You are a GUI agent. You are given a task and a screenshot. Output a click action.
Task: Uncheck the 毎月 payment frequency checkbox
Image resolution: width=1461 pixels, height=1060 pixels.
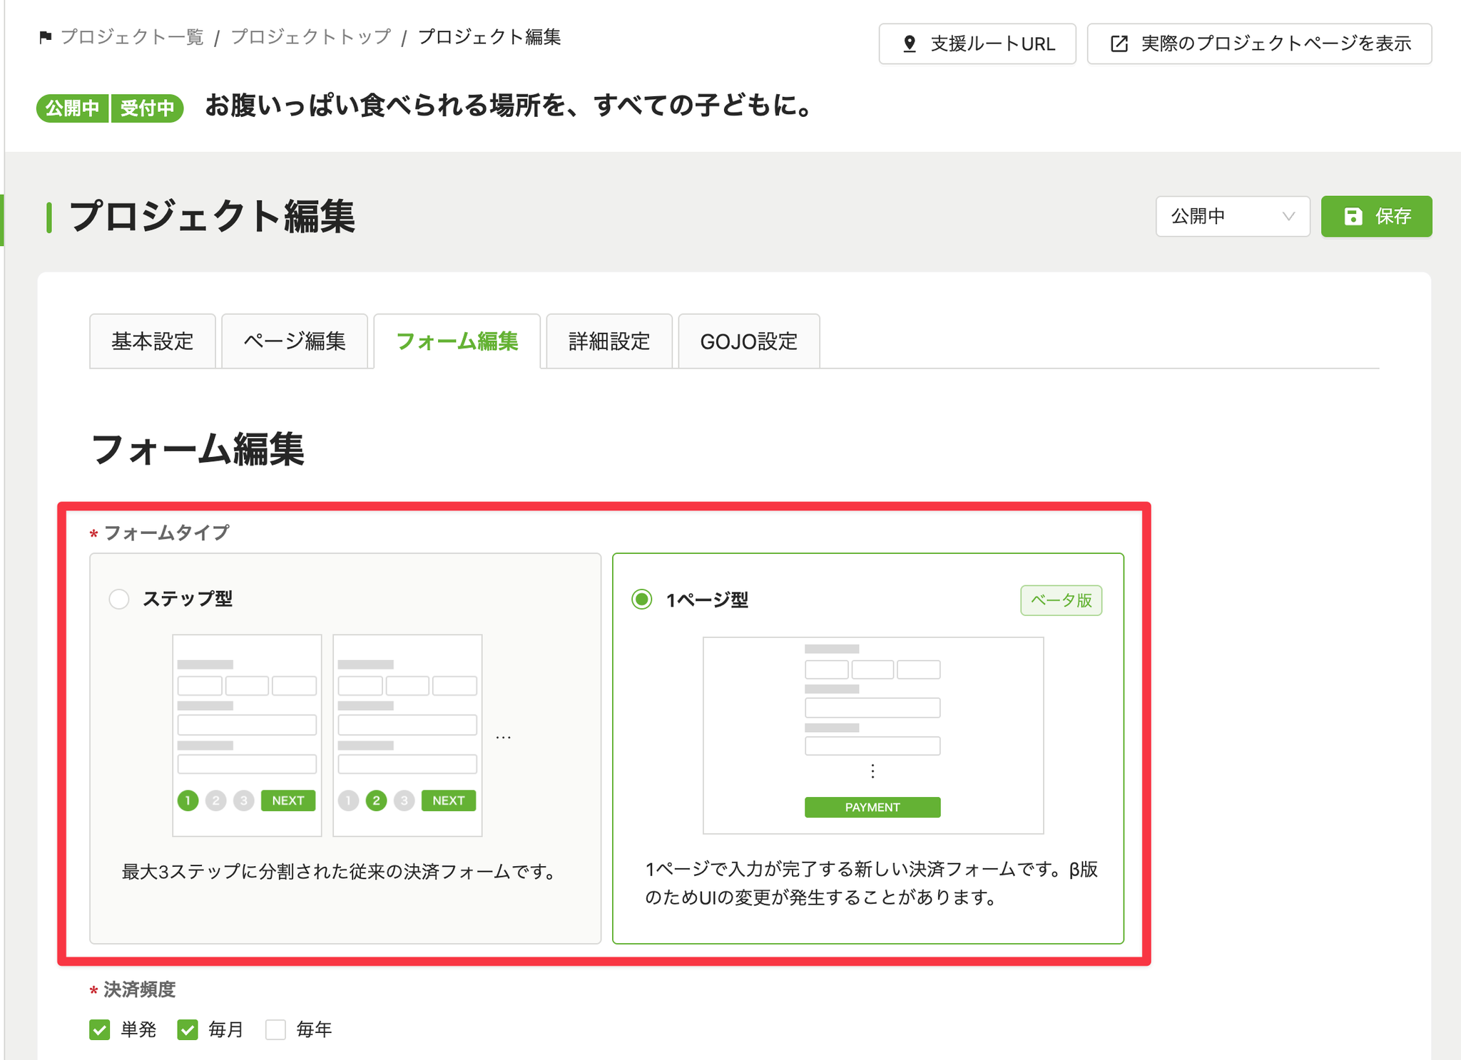click(x=188, y=1029)
